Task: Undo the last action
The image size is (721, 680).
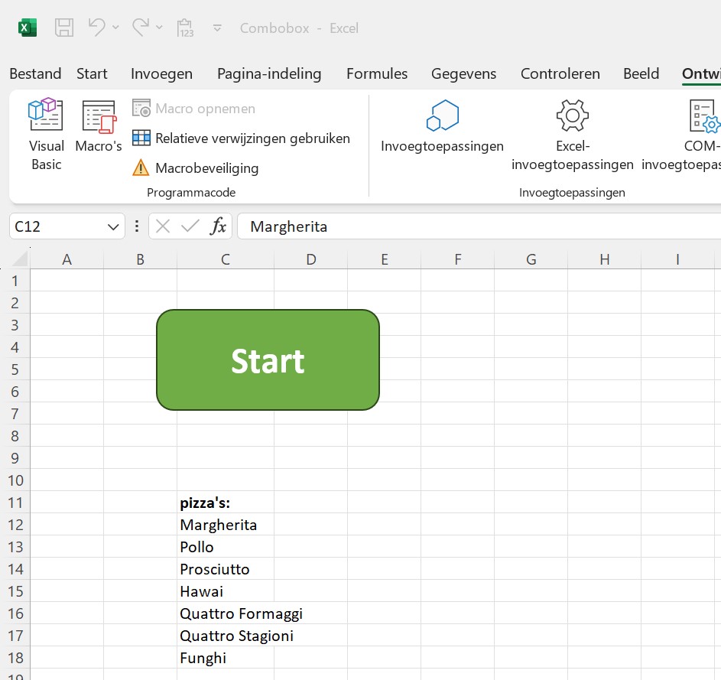Action: pyautogui.click(x=96, y=28)
